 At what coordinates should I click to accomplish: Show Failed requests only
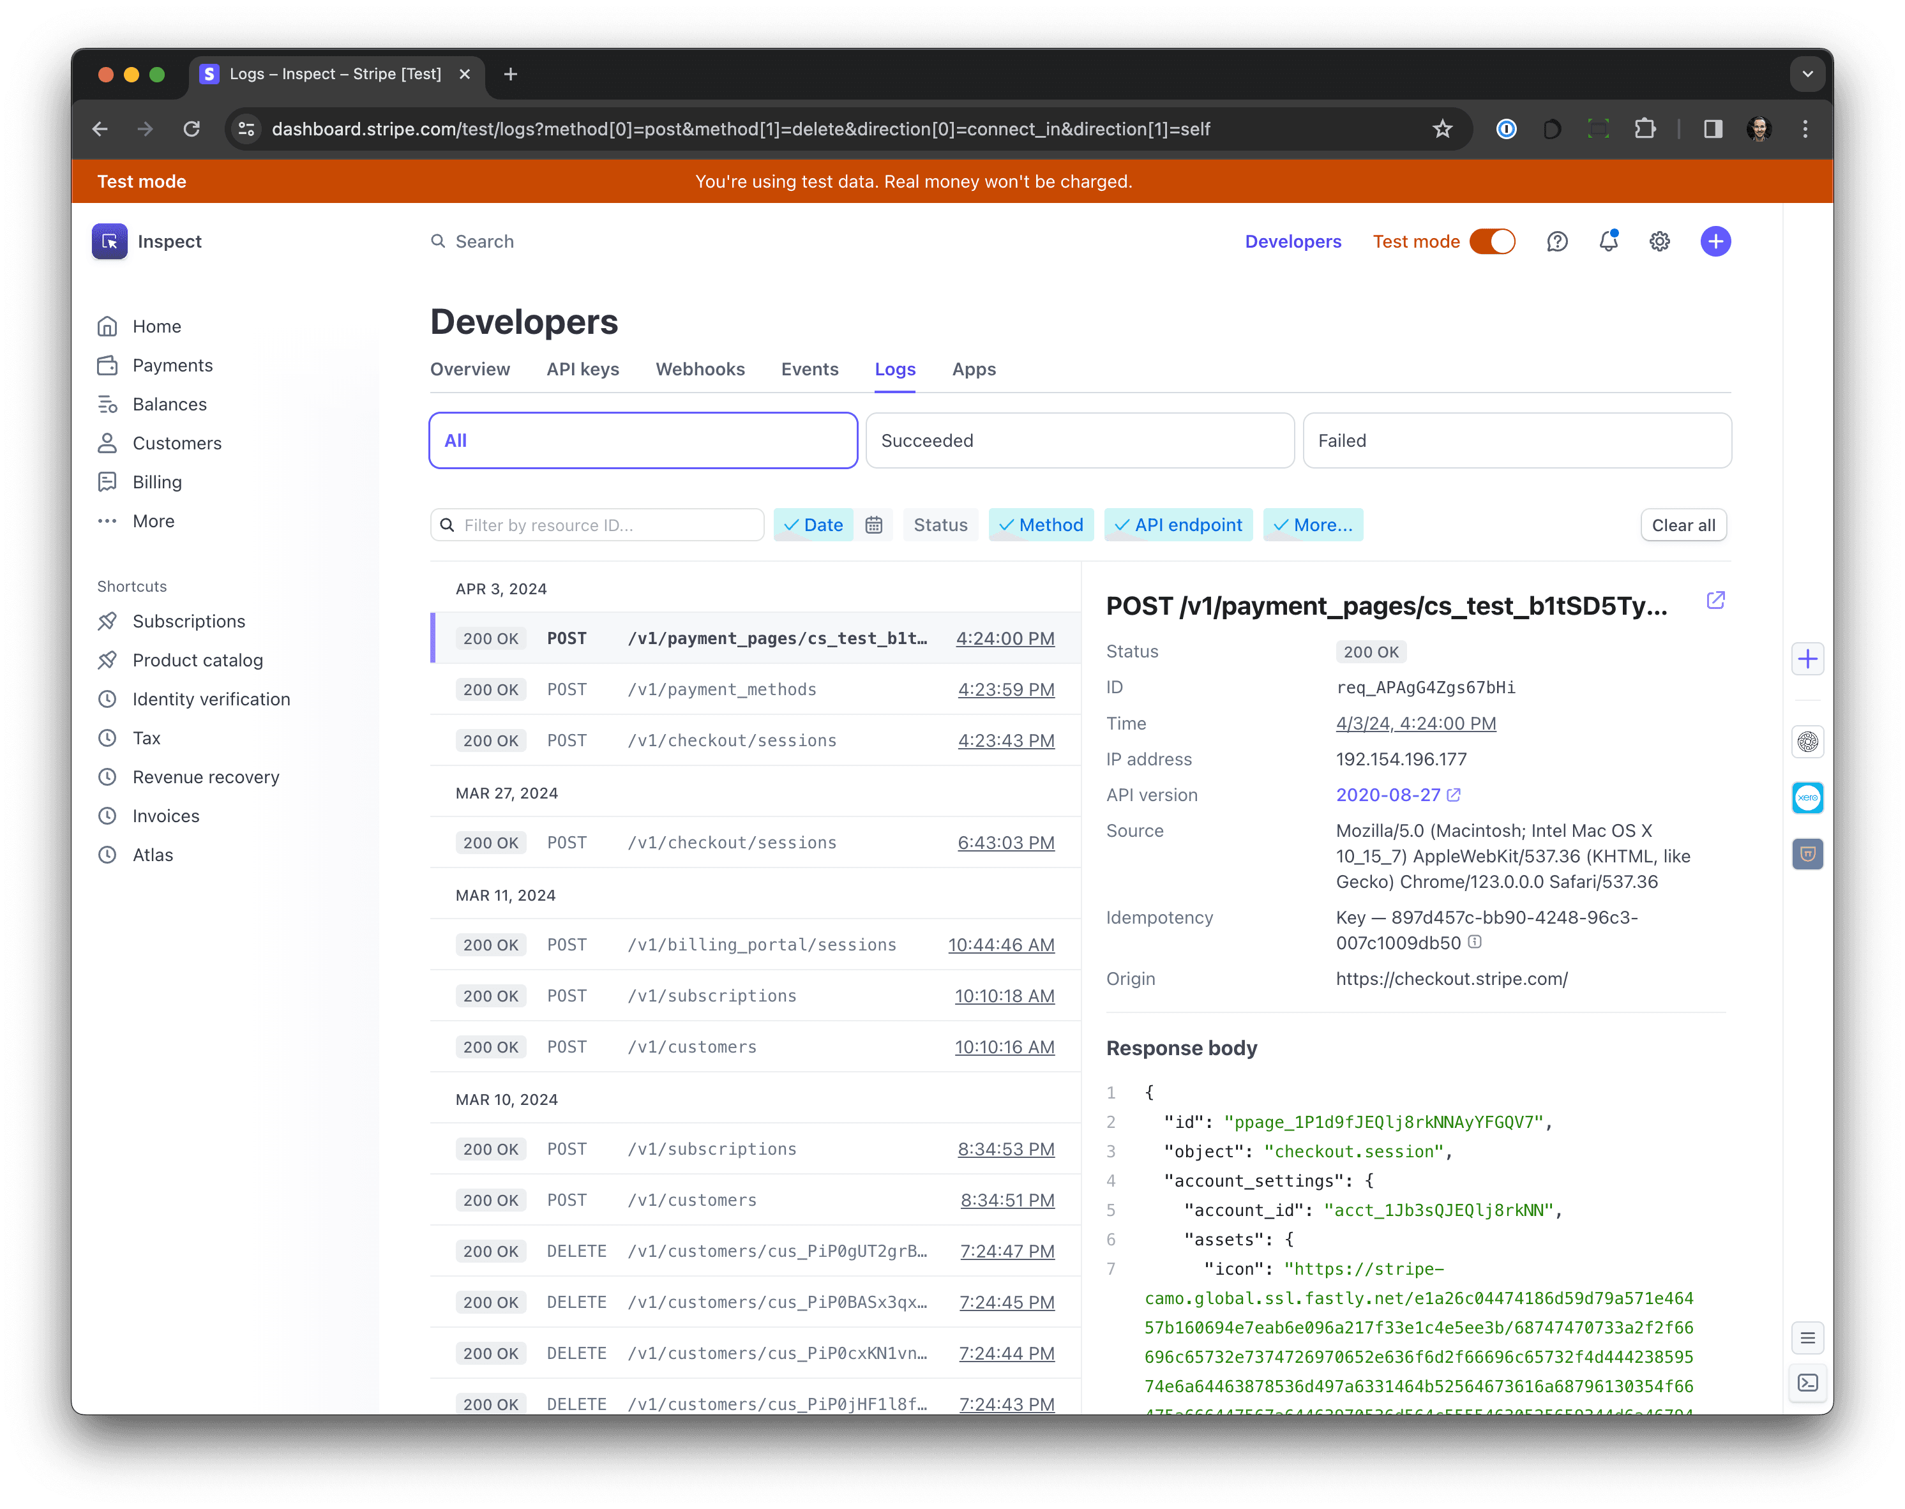(1517, 440)
